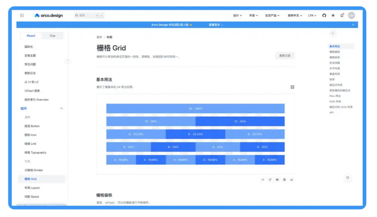Toggle the light/dark theme sun icon
This screenshot has width=377, height=217.
(x=333, y=15)
